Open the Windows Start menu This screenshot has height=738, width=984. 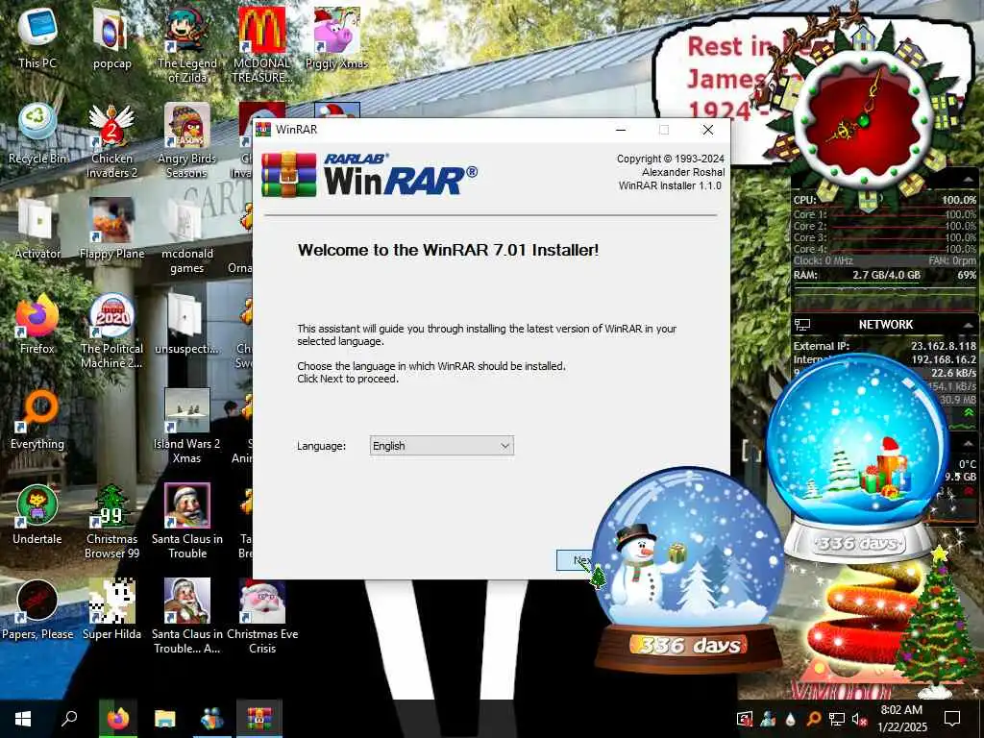click(23, 719)
